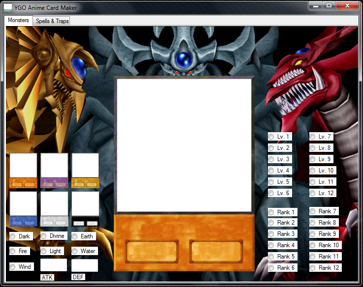Choose the Water attribute
363x287 pixels.
click(x=85, y=251)
